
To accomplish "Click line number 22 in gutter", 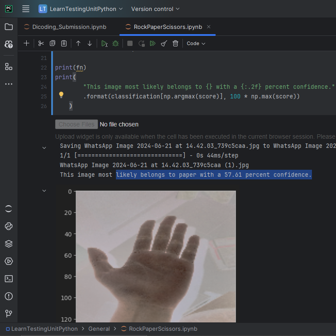I will coord(44,68).
